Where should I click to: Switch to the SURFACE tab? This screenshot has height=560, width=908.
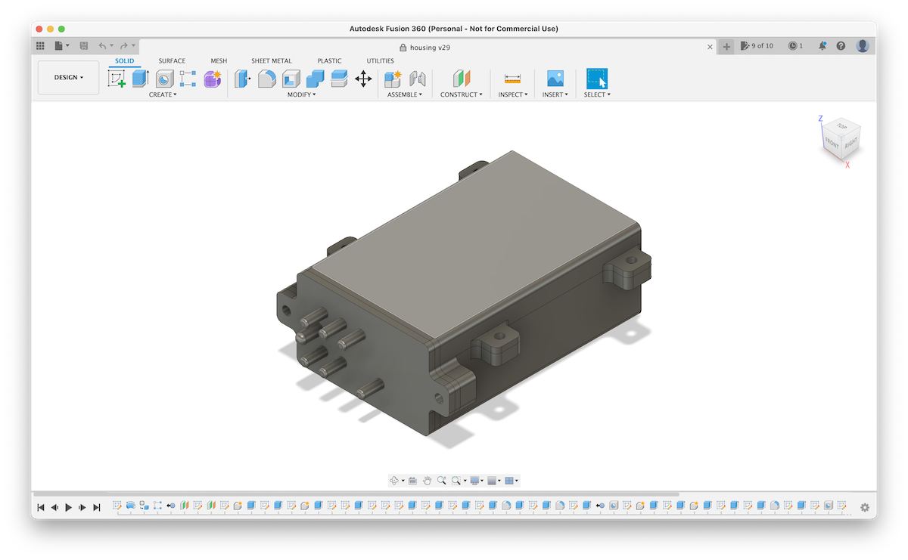(172, 61)
